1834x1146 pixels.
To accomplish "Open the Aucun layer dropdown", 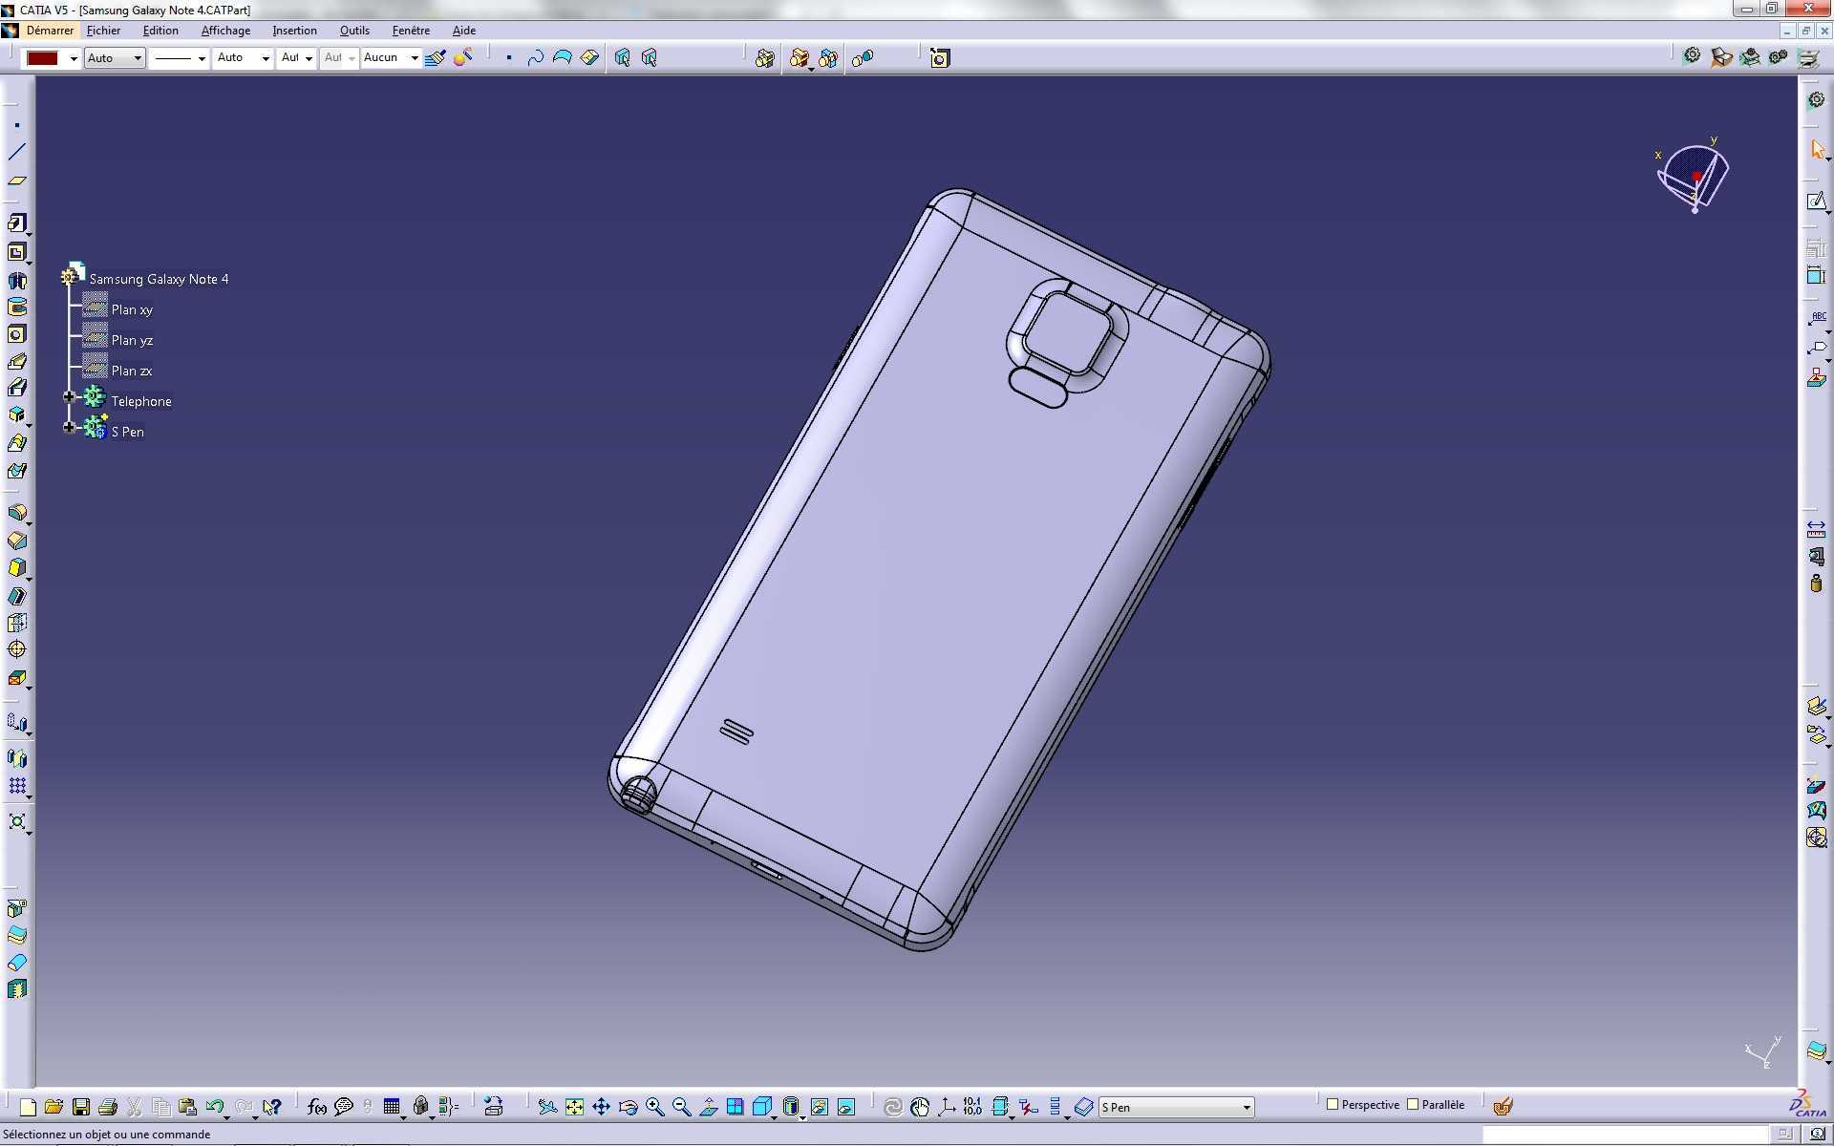I will [x=415, y=58].
